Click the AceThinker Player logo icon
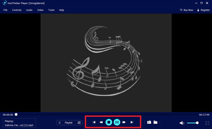 5,3
